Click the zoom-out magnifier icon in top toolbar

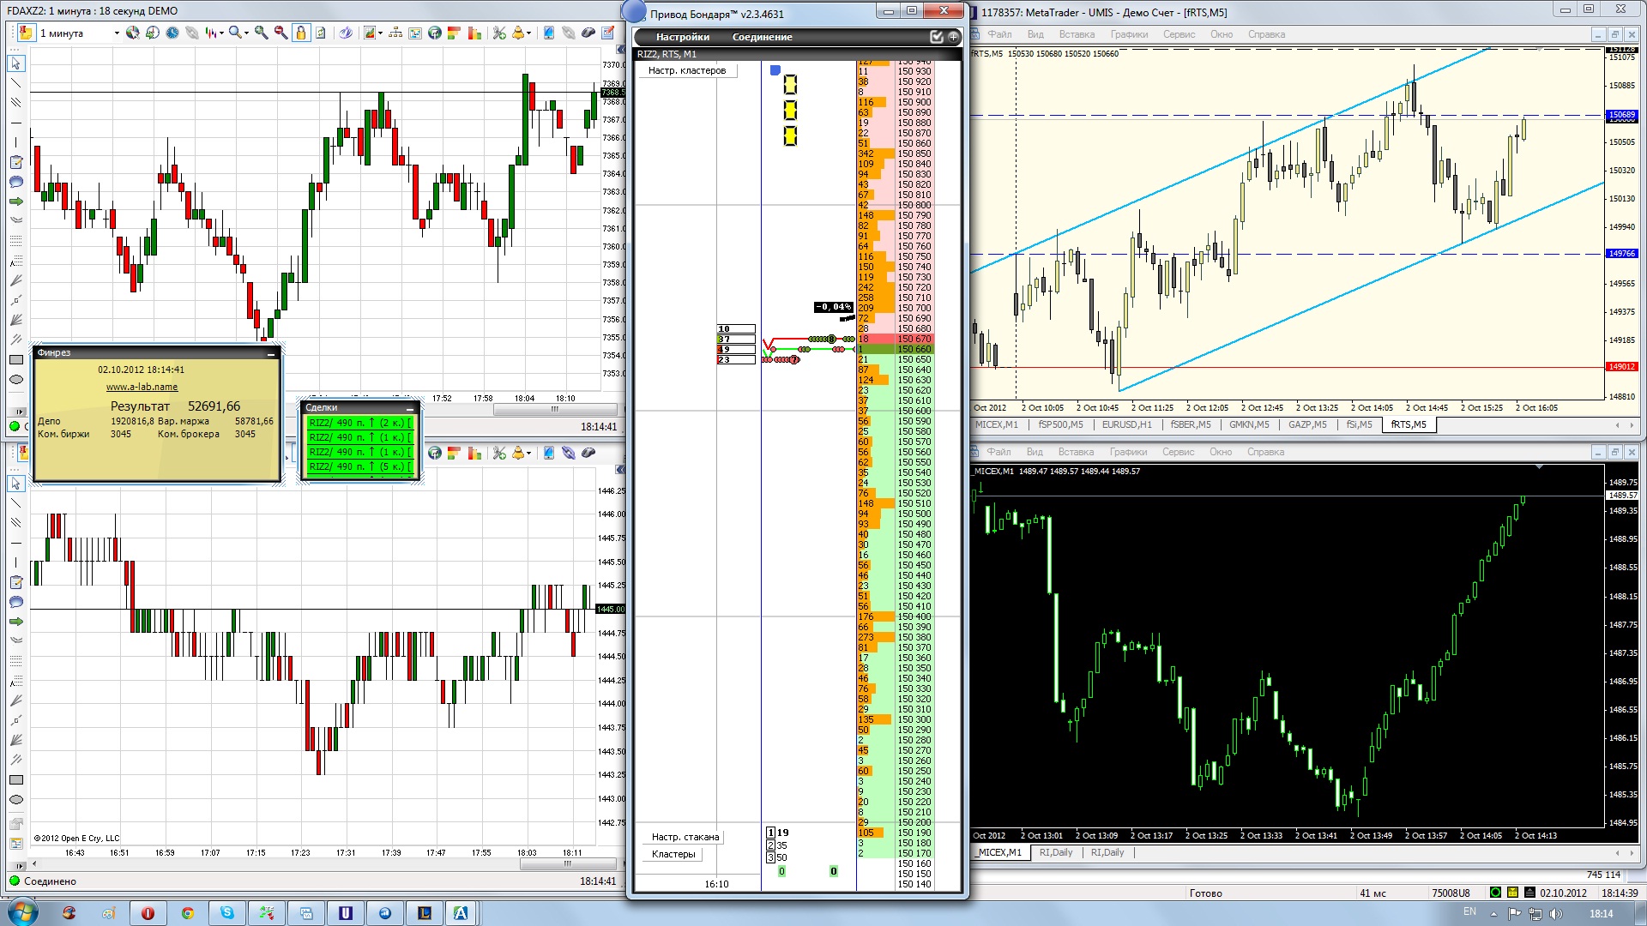point(281,33)
